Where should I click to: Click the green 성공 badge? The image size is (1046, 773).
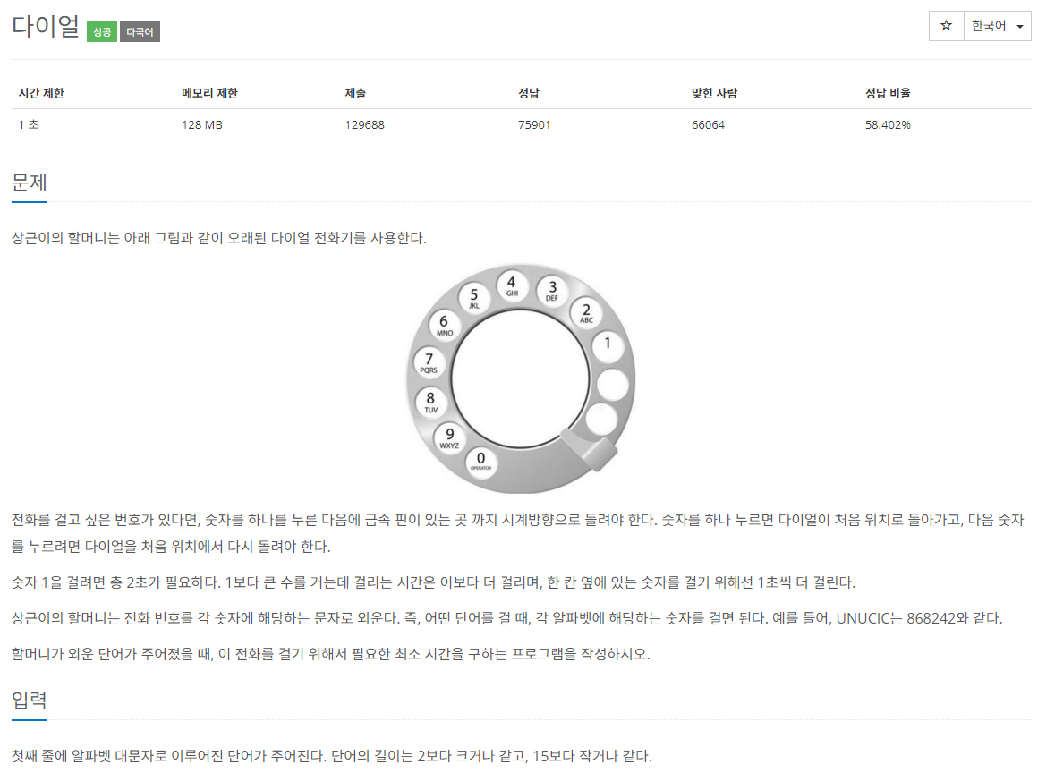coord(102,31)
